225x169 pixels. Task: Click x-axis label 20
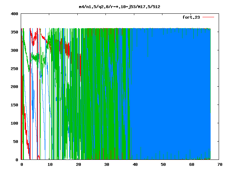click(78, 164)
